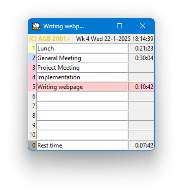This screenshot has height=194, width=182.
Task: Activate timer number 1 for Lunch
Action: click(32, 48)
